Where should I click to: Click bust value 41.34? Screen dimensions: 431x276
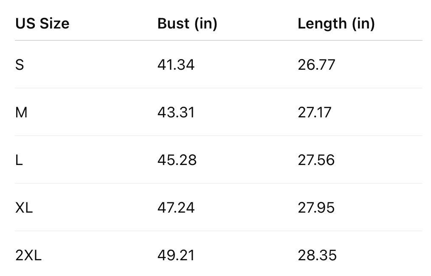176,65
